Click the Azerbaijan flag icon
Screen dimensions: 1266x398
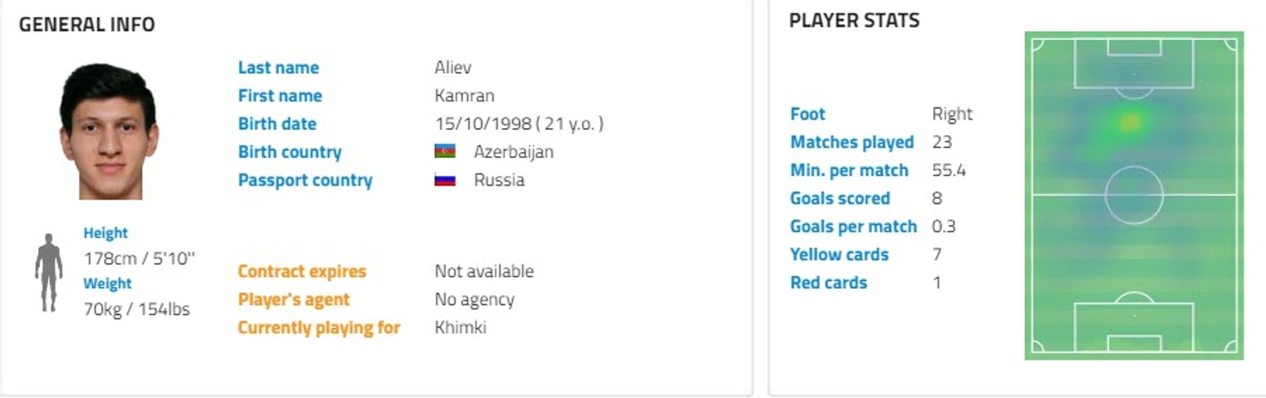[x=445, y=152]
